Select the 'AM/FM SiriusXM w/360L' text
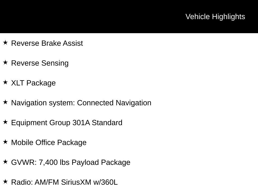258x193 pixels. click(76, 182)
